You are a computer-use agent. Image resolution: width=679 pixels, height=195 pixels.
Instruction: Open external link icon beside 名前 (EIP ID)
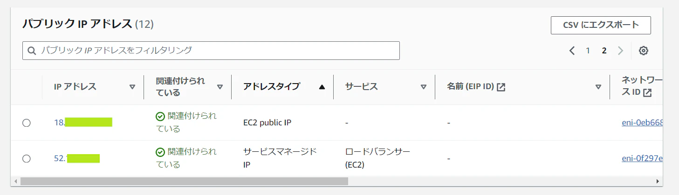[501, 87]
